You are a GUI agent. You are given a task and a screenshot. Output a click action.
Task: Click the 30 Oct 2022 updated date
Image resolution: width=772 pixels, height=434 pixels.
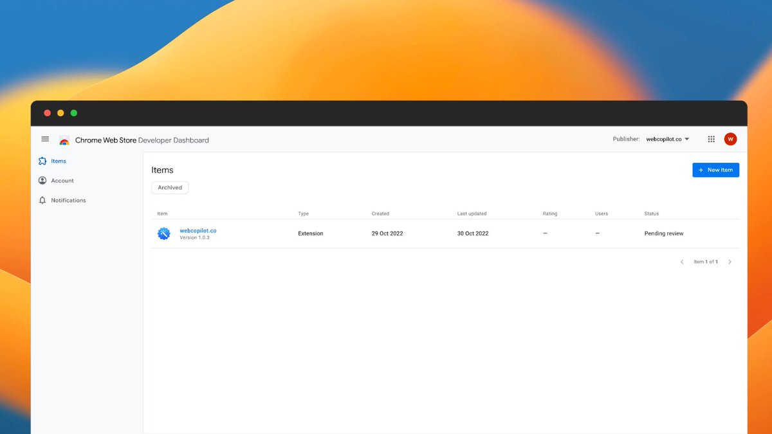tap(473, 233)
